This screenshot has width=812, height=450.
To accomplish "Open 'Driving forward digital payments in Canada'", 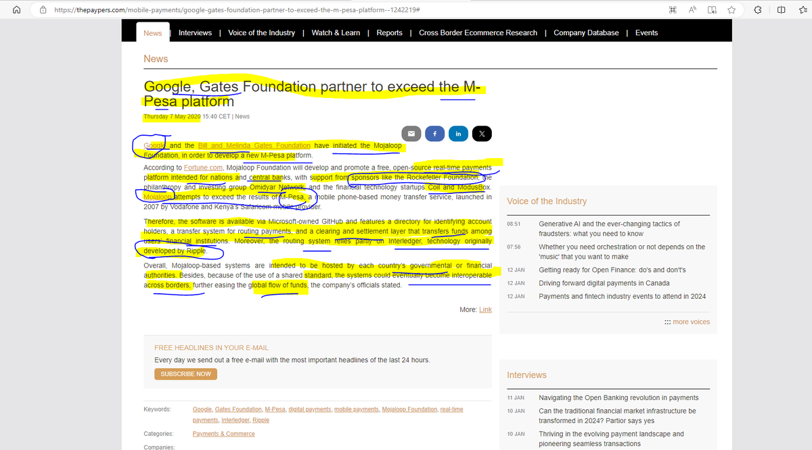I will [604, 283].
